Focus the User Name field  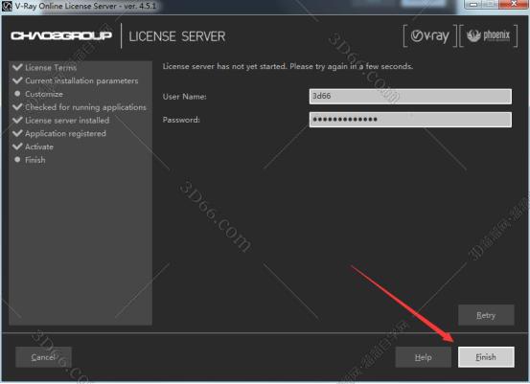coord(410,97)
